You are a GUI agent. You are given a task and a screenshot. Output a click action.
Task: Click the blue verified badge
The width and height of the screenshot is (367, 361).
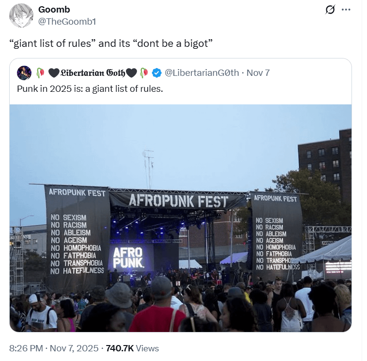coord(156,73)
